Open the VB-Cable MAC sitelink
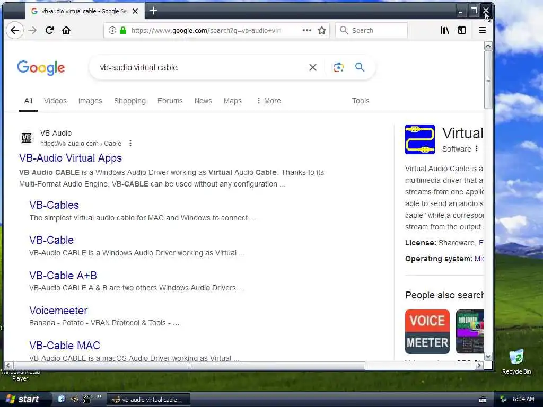Image resolution: width=543 pixels, height=407 pixels. 64,346
